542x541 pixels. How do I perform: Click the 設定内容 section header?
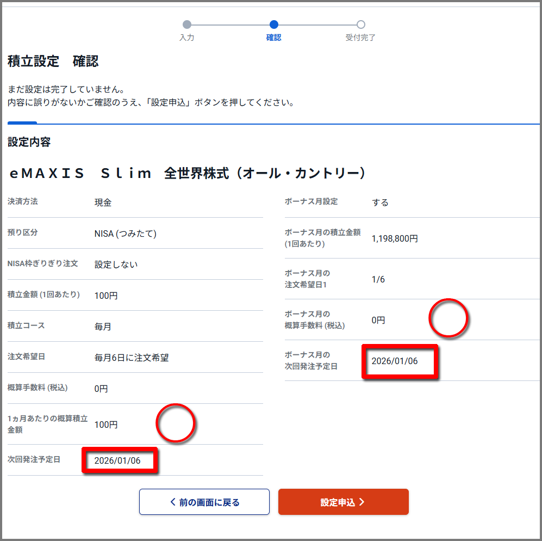tap(29, 142)
